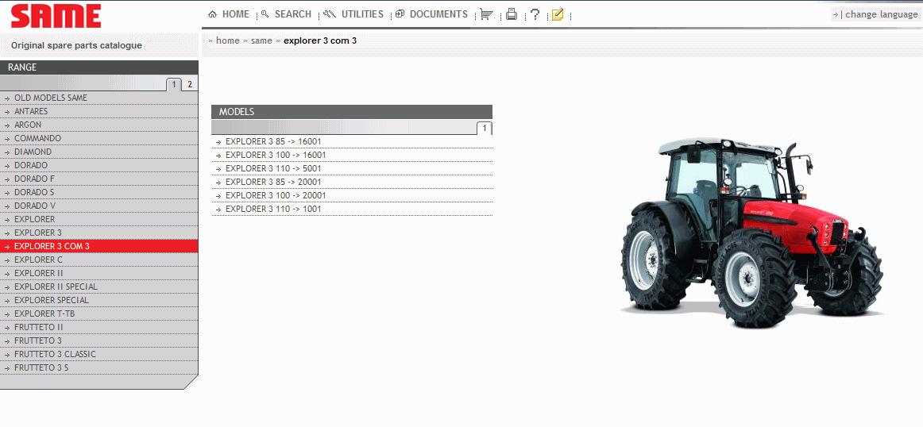Click the SAME logo
The height and width of the screenshot is (427, 923).
tap(56, 16)
